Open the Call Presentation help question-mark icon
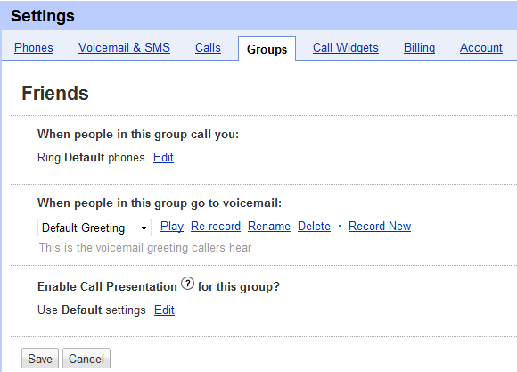Image resolution: width=517 pixels, height=372 pixels. point(187,284)
